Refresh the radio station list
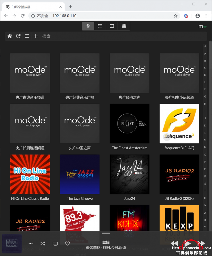Viewport: 212px width, 256px height. [18, 36]
